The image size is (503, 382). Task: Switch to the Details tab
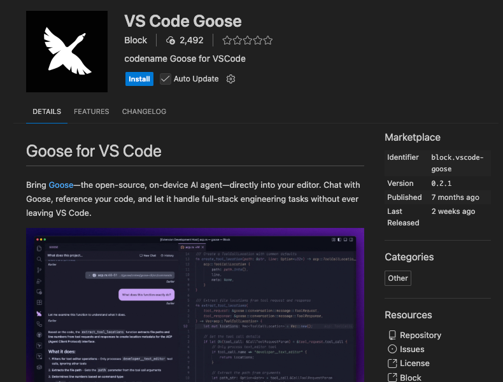(47, 111)
